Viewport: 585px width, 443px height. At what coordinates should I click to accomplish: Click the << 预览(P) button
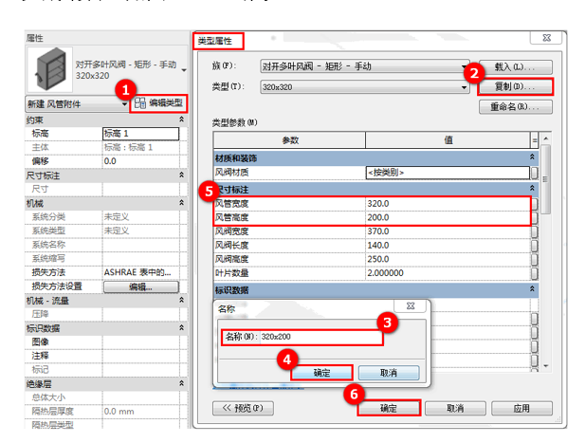coord(243,408)
